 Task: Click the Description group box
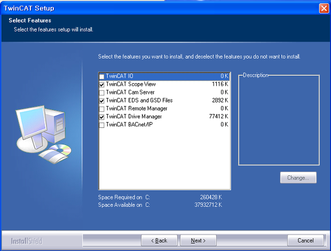(x=279, y=119)
